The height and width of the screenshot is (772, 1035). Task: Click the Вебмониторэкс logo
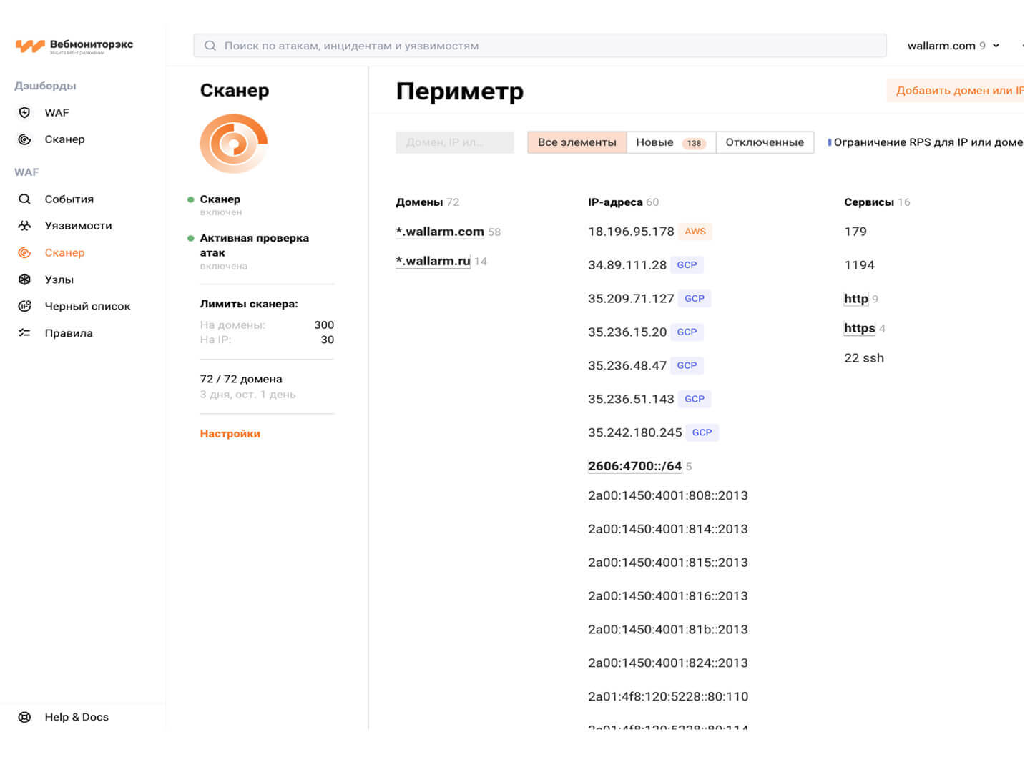pyautogui.click(x=74, y=46)
